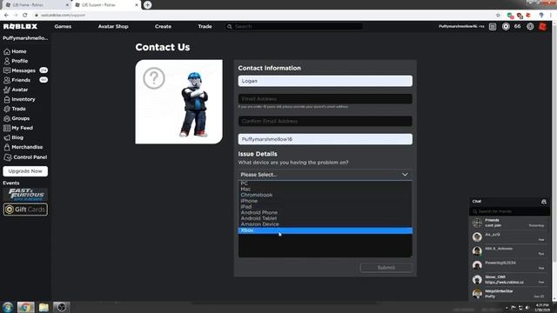
Task: Open the Create header link
Action: point(163,27)
